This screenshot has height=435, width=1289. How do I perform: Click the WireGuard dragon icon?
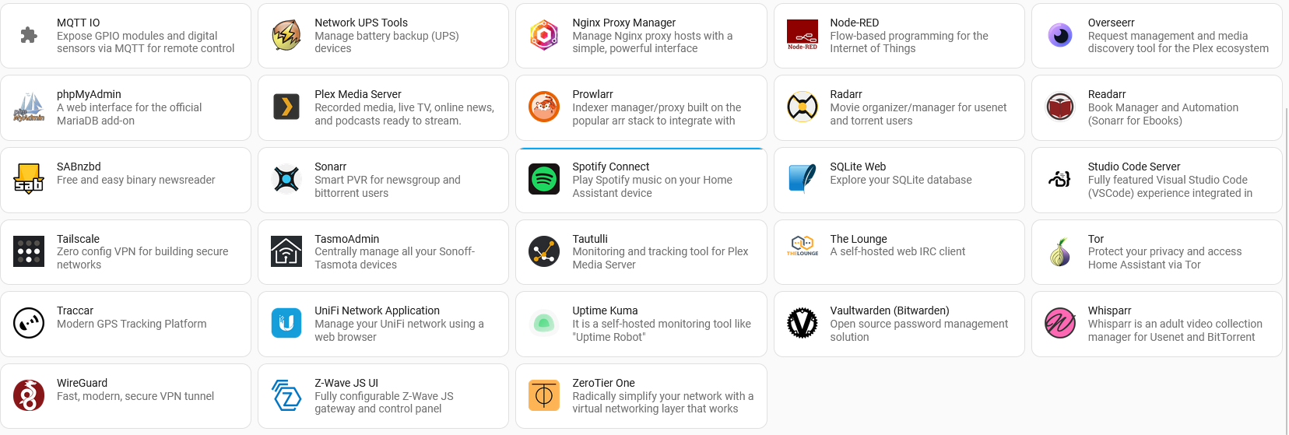29,396
